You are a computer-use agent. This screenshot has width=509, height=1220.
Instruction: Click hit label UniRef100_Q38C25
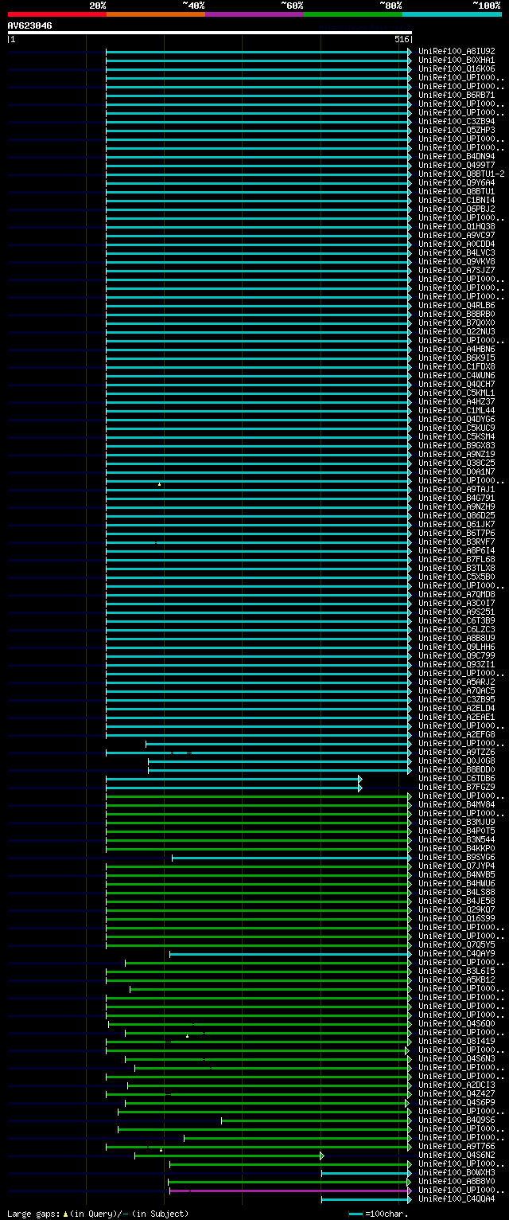[x=457, y=463]
